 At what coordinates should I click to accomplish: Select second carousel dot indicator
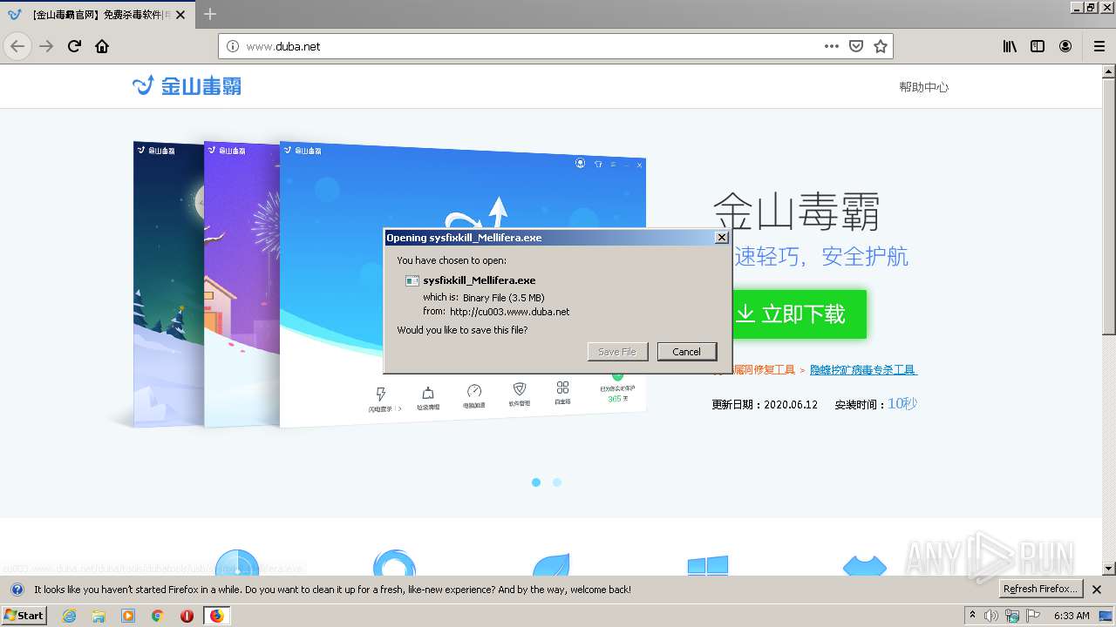[557, 482]
